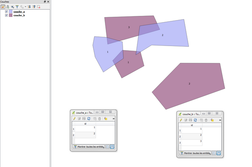Open the layer styling panel icon
The image size is (252, 167).
click(x=3, y=7)
